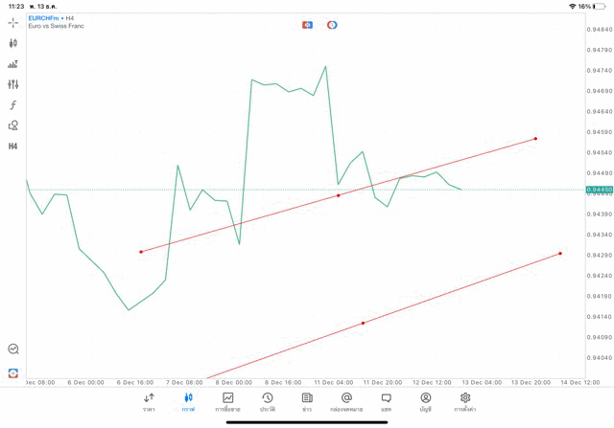Image resolution: width=614 pixels, height=428 pixels.
Task: Open the bar chart style dropdown icon
Action: coord(13,64)
